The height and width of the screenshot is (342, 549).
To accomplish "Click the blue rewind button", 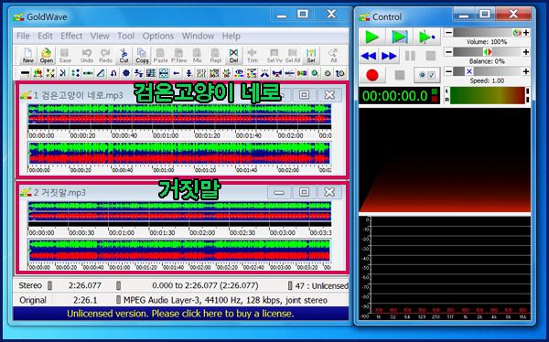I will [369, 56].
